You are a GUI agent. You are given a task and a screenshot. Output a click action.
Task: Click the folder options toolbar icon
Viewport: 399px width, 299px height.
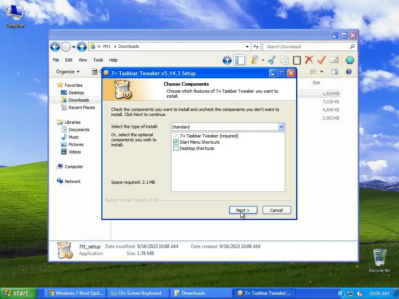[254, 60]
